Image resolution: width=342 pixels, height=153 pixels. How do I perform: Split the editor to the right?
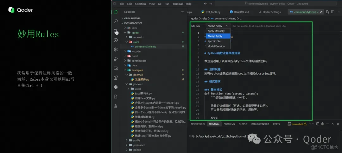(x=332, y=12)
